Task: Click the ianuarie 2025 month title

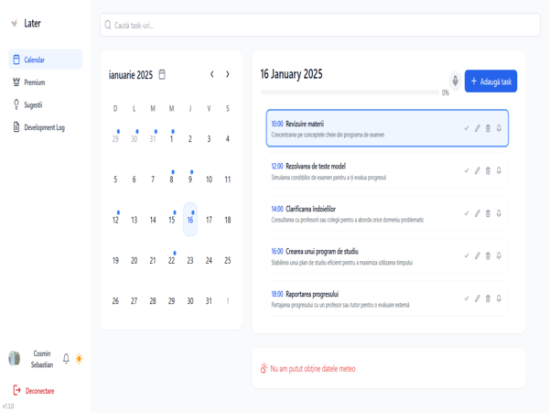Action: 131,74
